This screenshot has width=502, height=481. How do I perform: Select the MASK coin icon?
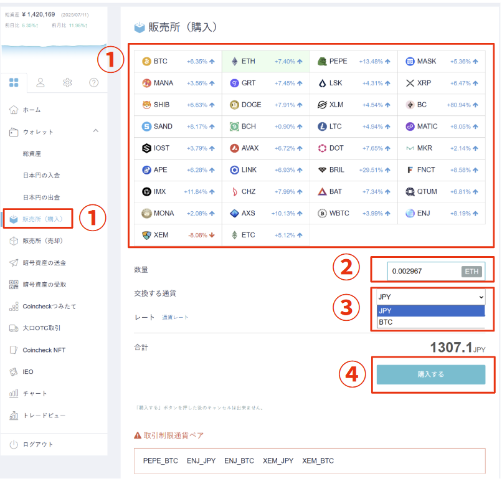[410, 62]
